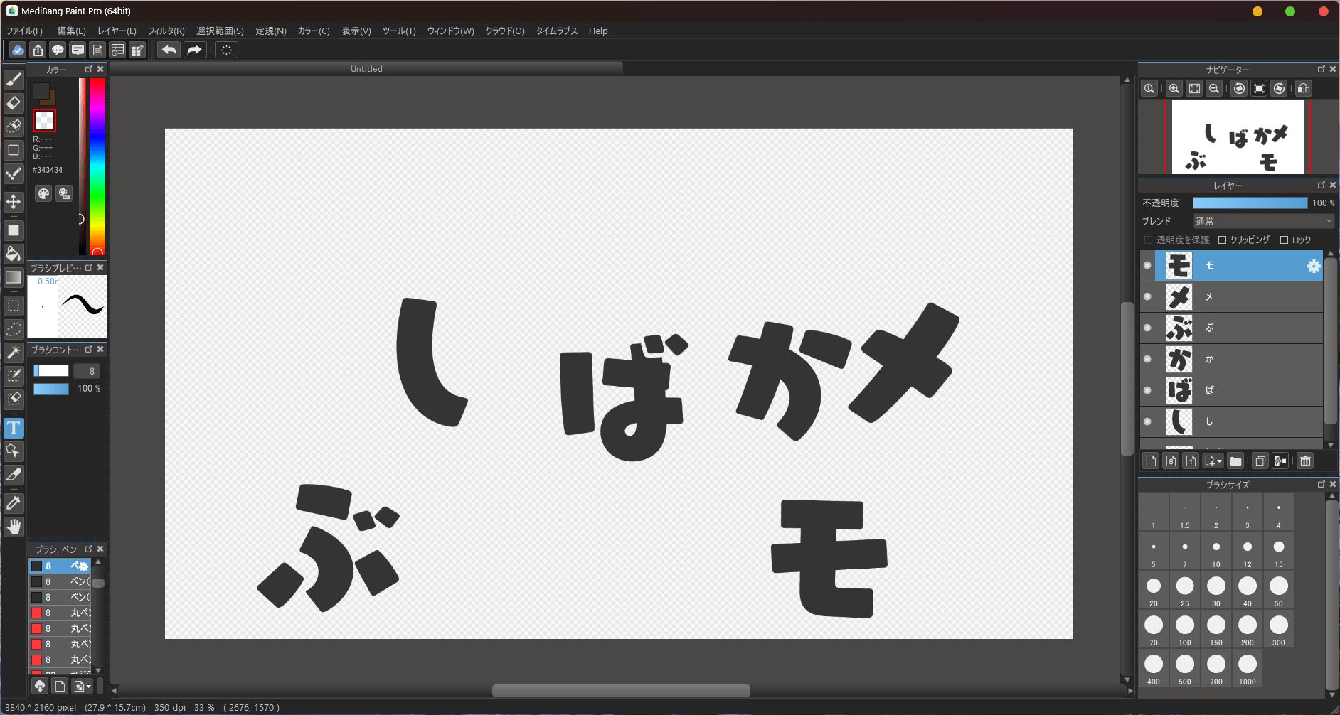Open the フィルタ(R) menu

(x=166, y=31)
